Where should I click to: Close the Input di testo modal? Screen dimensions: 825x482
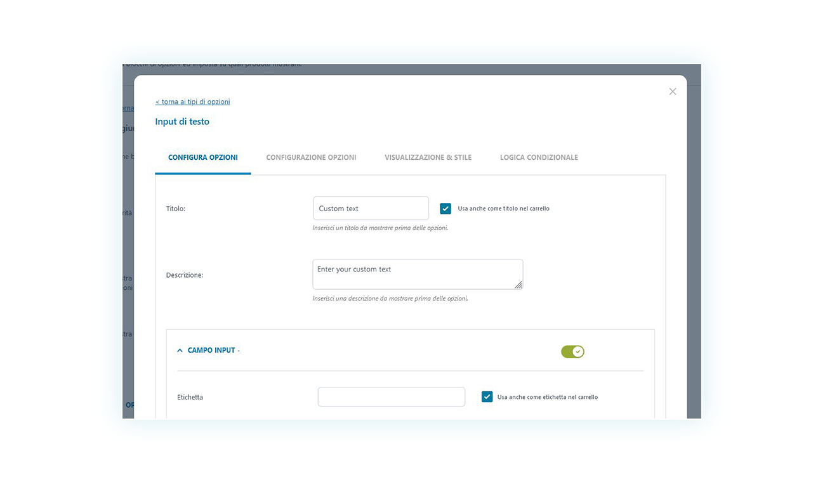click(673, 91)
